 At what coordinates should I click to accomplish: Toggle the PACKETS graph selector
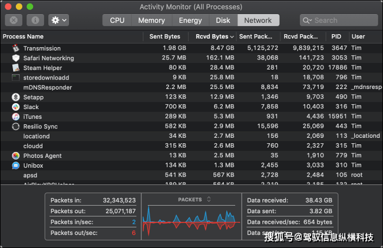(x=209, y=199)
